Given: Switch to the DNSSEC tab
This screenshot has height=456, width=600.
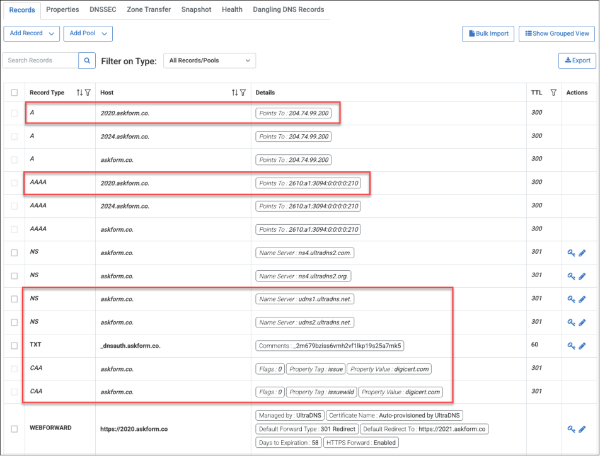Looking at the screenshot, I should 102,9.
